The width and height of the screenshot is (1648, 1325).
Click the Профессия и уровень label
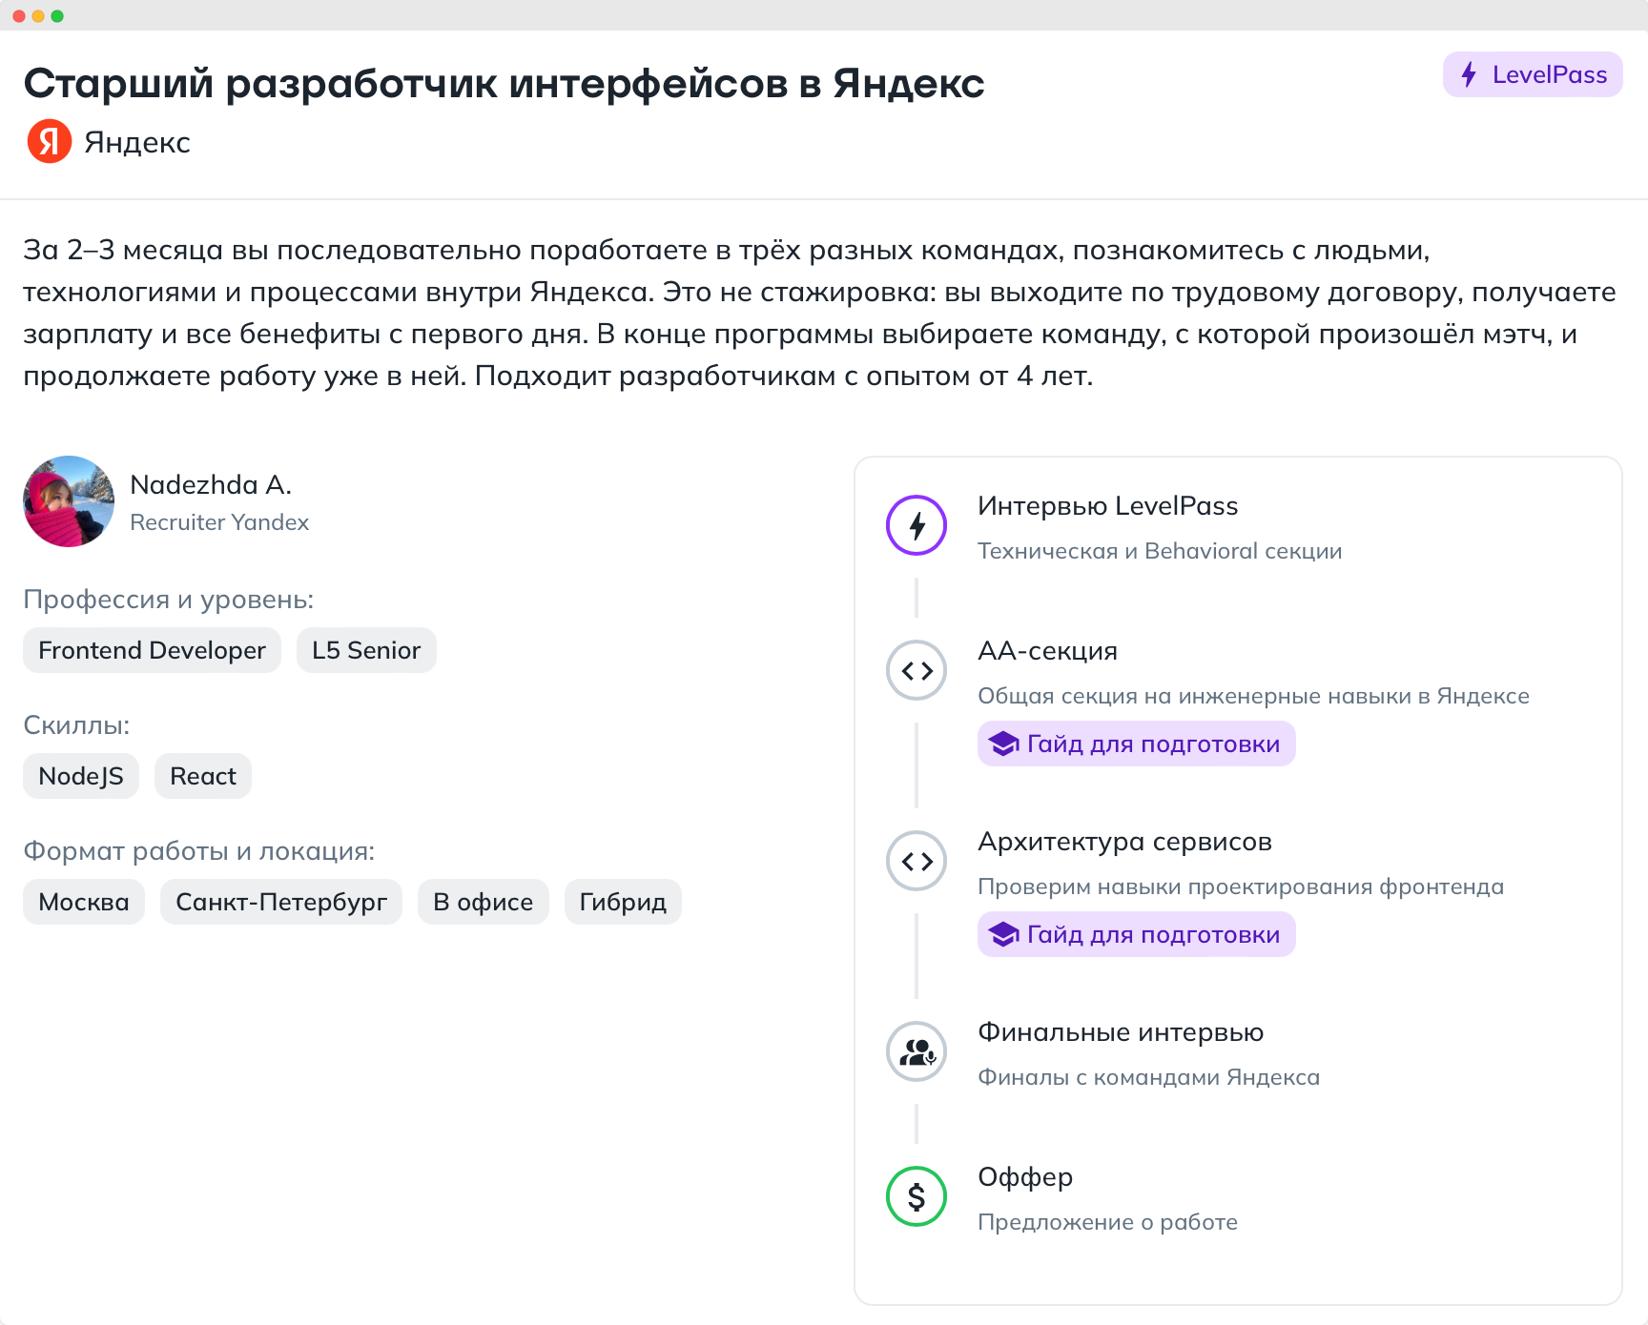click(x=169, y=600)
